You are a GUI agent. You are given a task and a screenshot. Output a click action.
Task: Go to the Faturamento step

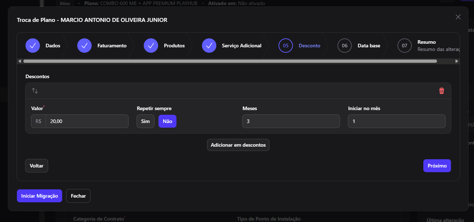112,46
